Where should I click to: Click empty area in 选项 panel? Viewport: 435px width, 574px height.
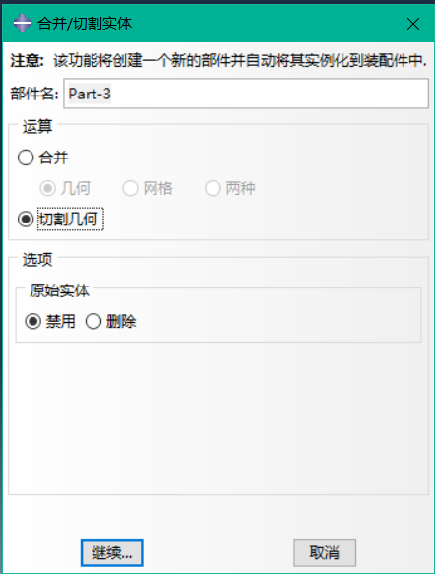point(218,417)
